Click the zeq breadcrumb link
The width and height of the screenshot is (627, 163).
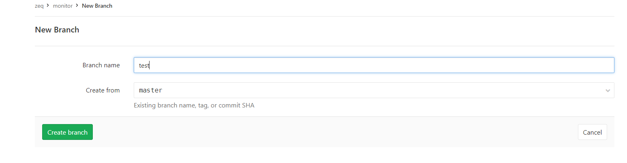(39, 6)
